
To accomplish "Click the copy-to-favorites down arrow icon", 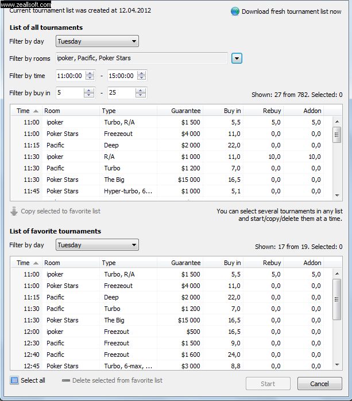I will click(x=14, y=211).
